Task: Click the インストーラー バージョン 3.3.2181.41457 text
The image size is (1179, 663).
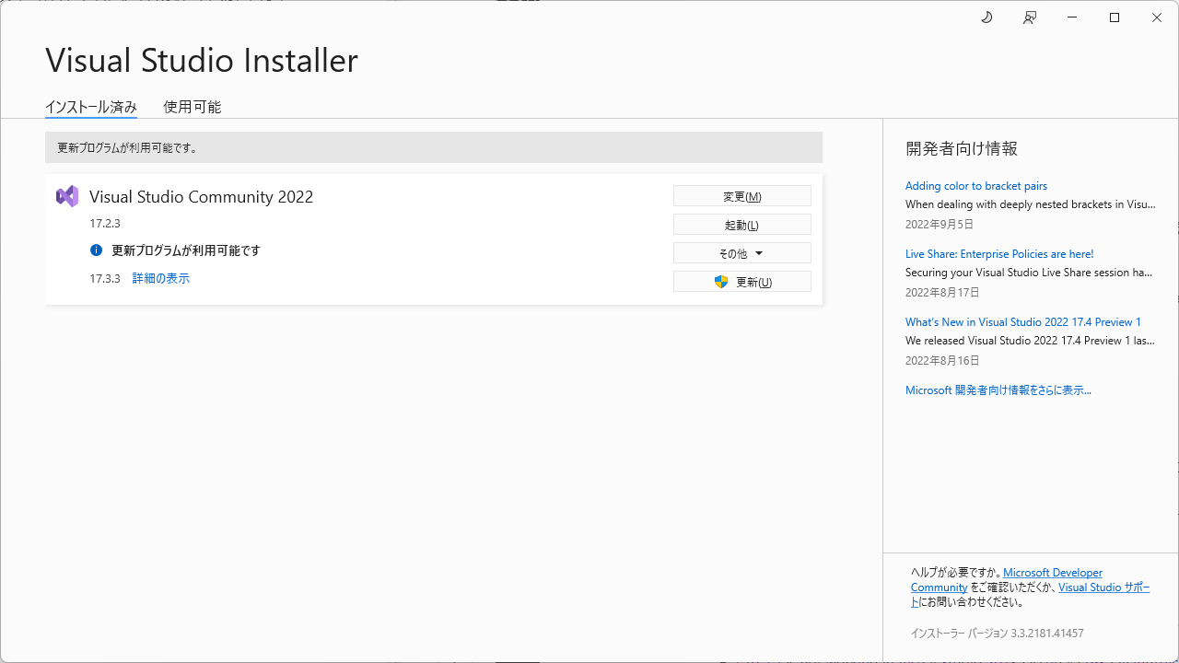Action: click(998, 634)
